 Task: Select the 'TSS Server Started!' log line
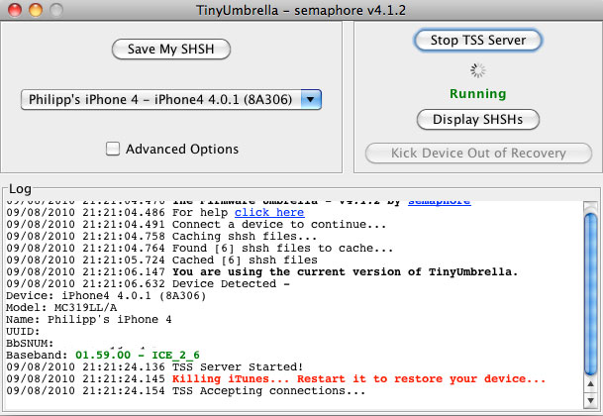(x=154, y=366)
